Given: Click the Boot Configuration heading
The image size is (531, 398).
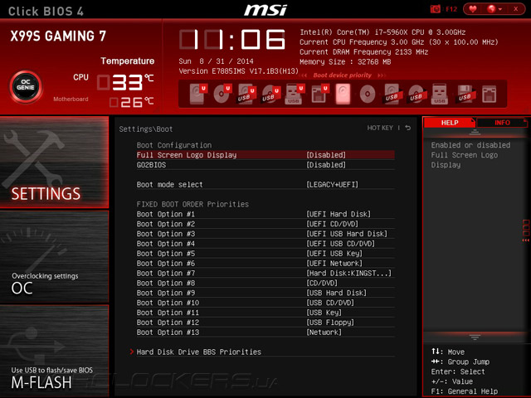Looking at the screenshot, I should [174, 145].
